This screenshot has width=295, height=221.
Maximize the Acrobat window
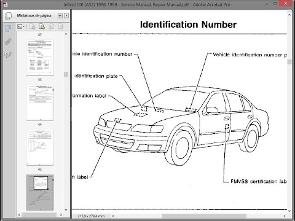pyautogui.click(x=275, y=4)
